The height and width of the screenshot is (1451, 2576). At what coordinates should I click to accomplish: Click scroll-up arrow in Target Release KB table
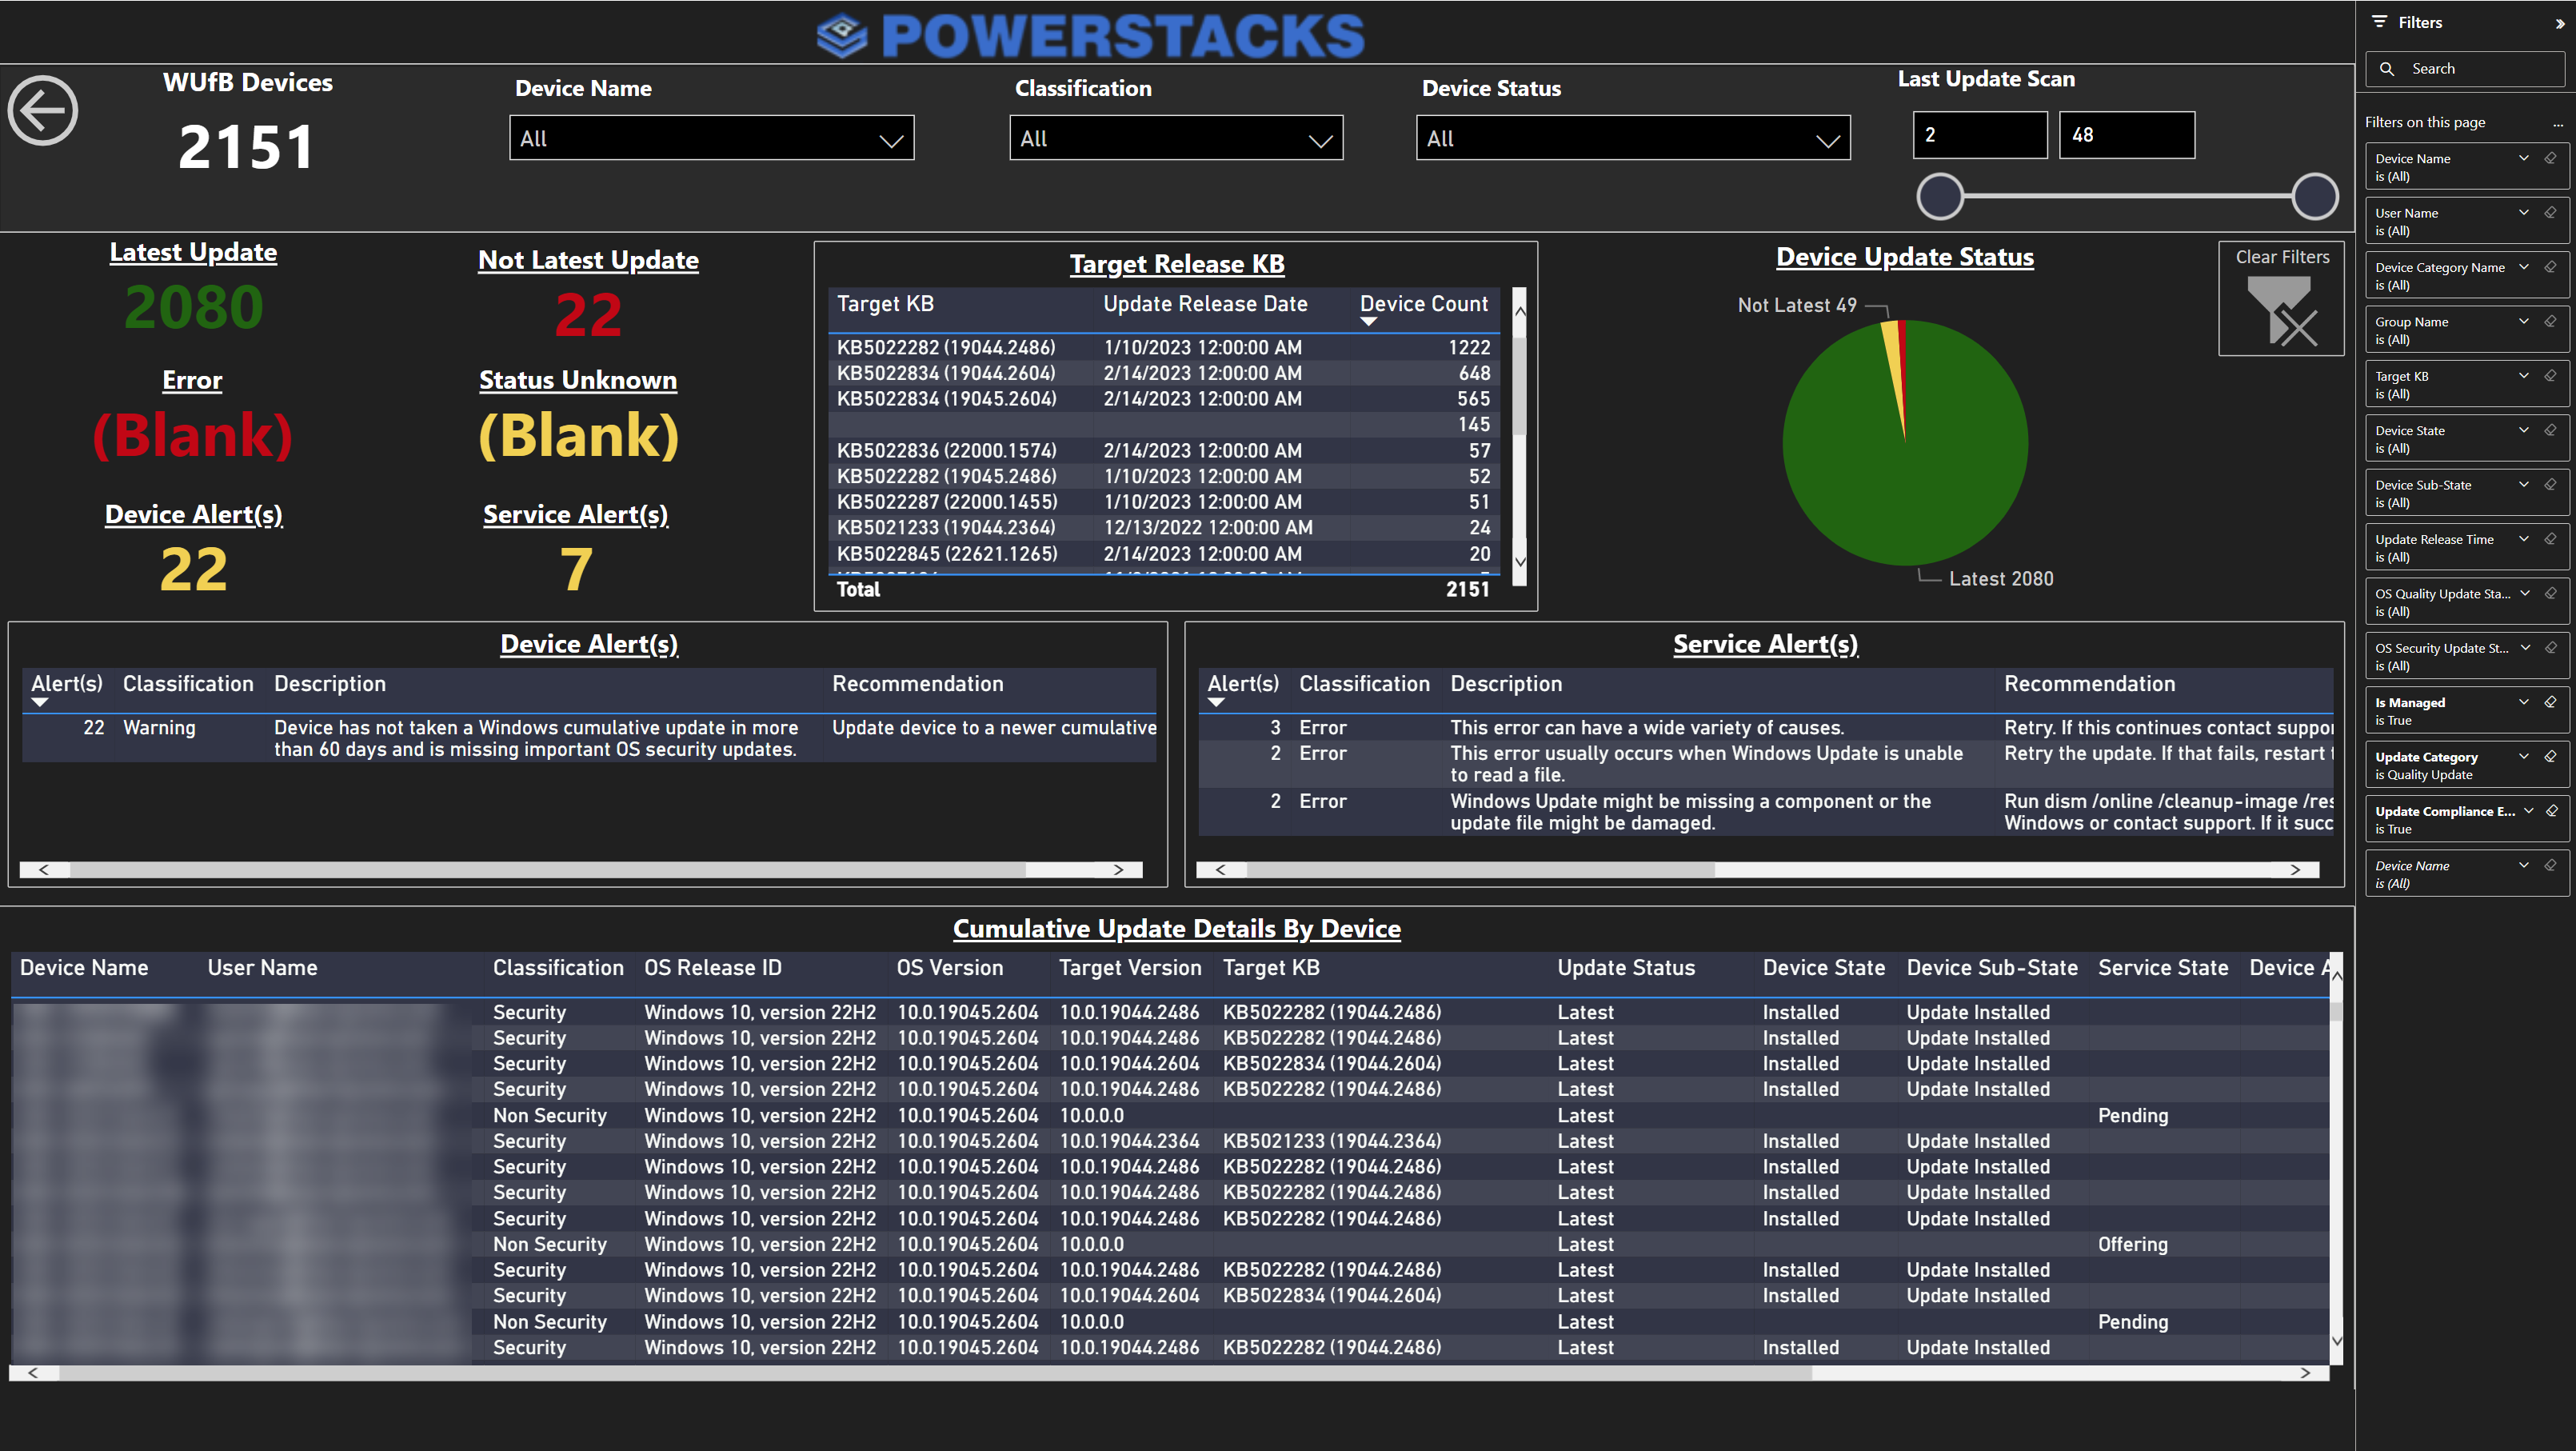tap(1520, 311)
